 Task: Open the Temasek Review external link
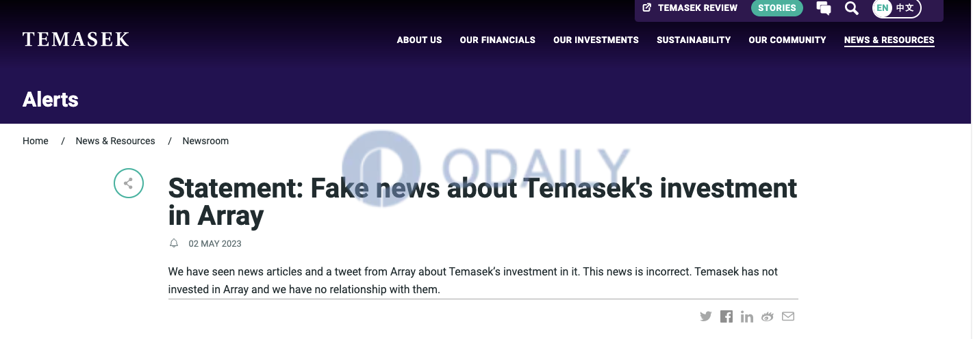coord(690,8)
